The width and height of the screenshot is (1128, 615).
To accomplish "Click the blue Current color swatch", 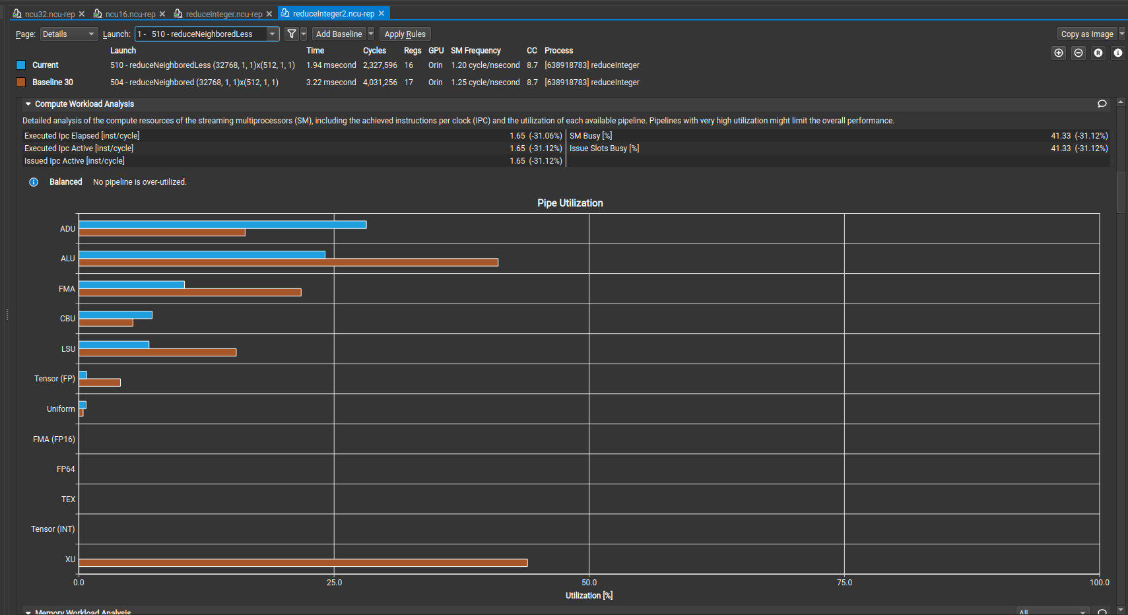I will point(20,65).
